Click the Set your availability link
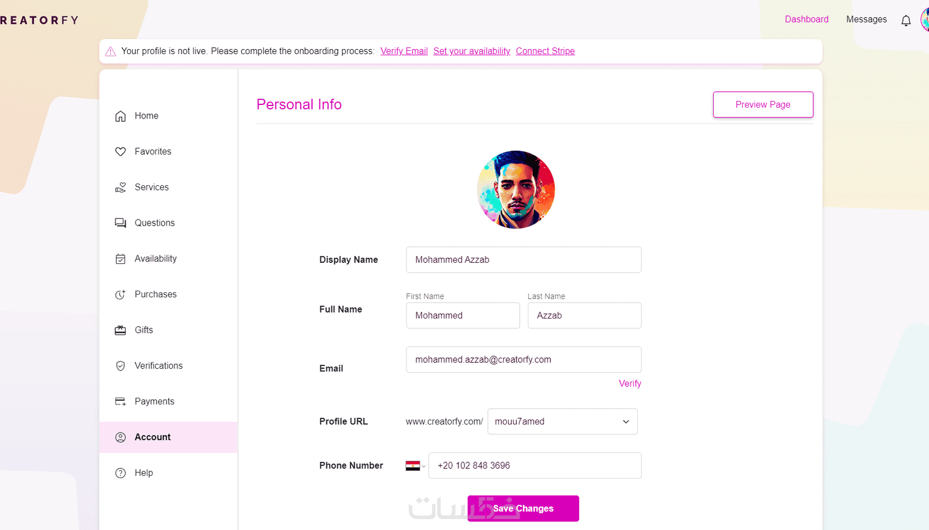 coord(471,51)
